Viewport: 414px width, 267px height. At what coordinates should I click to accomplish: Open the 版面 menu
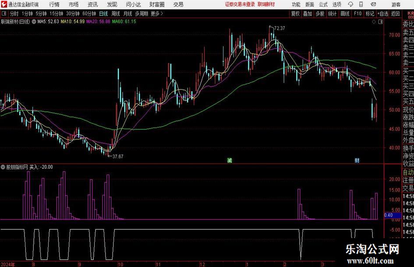309,4
